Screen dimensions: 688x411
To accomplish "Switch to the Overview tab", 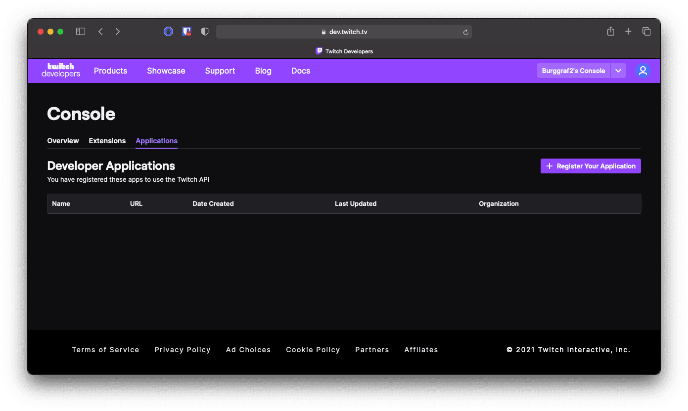I will [63, 141].
